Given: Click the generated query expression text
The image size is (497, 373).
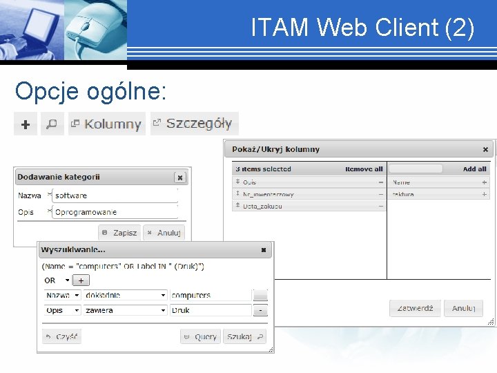Looking at the screenshot, I should [123, 266].
